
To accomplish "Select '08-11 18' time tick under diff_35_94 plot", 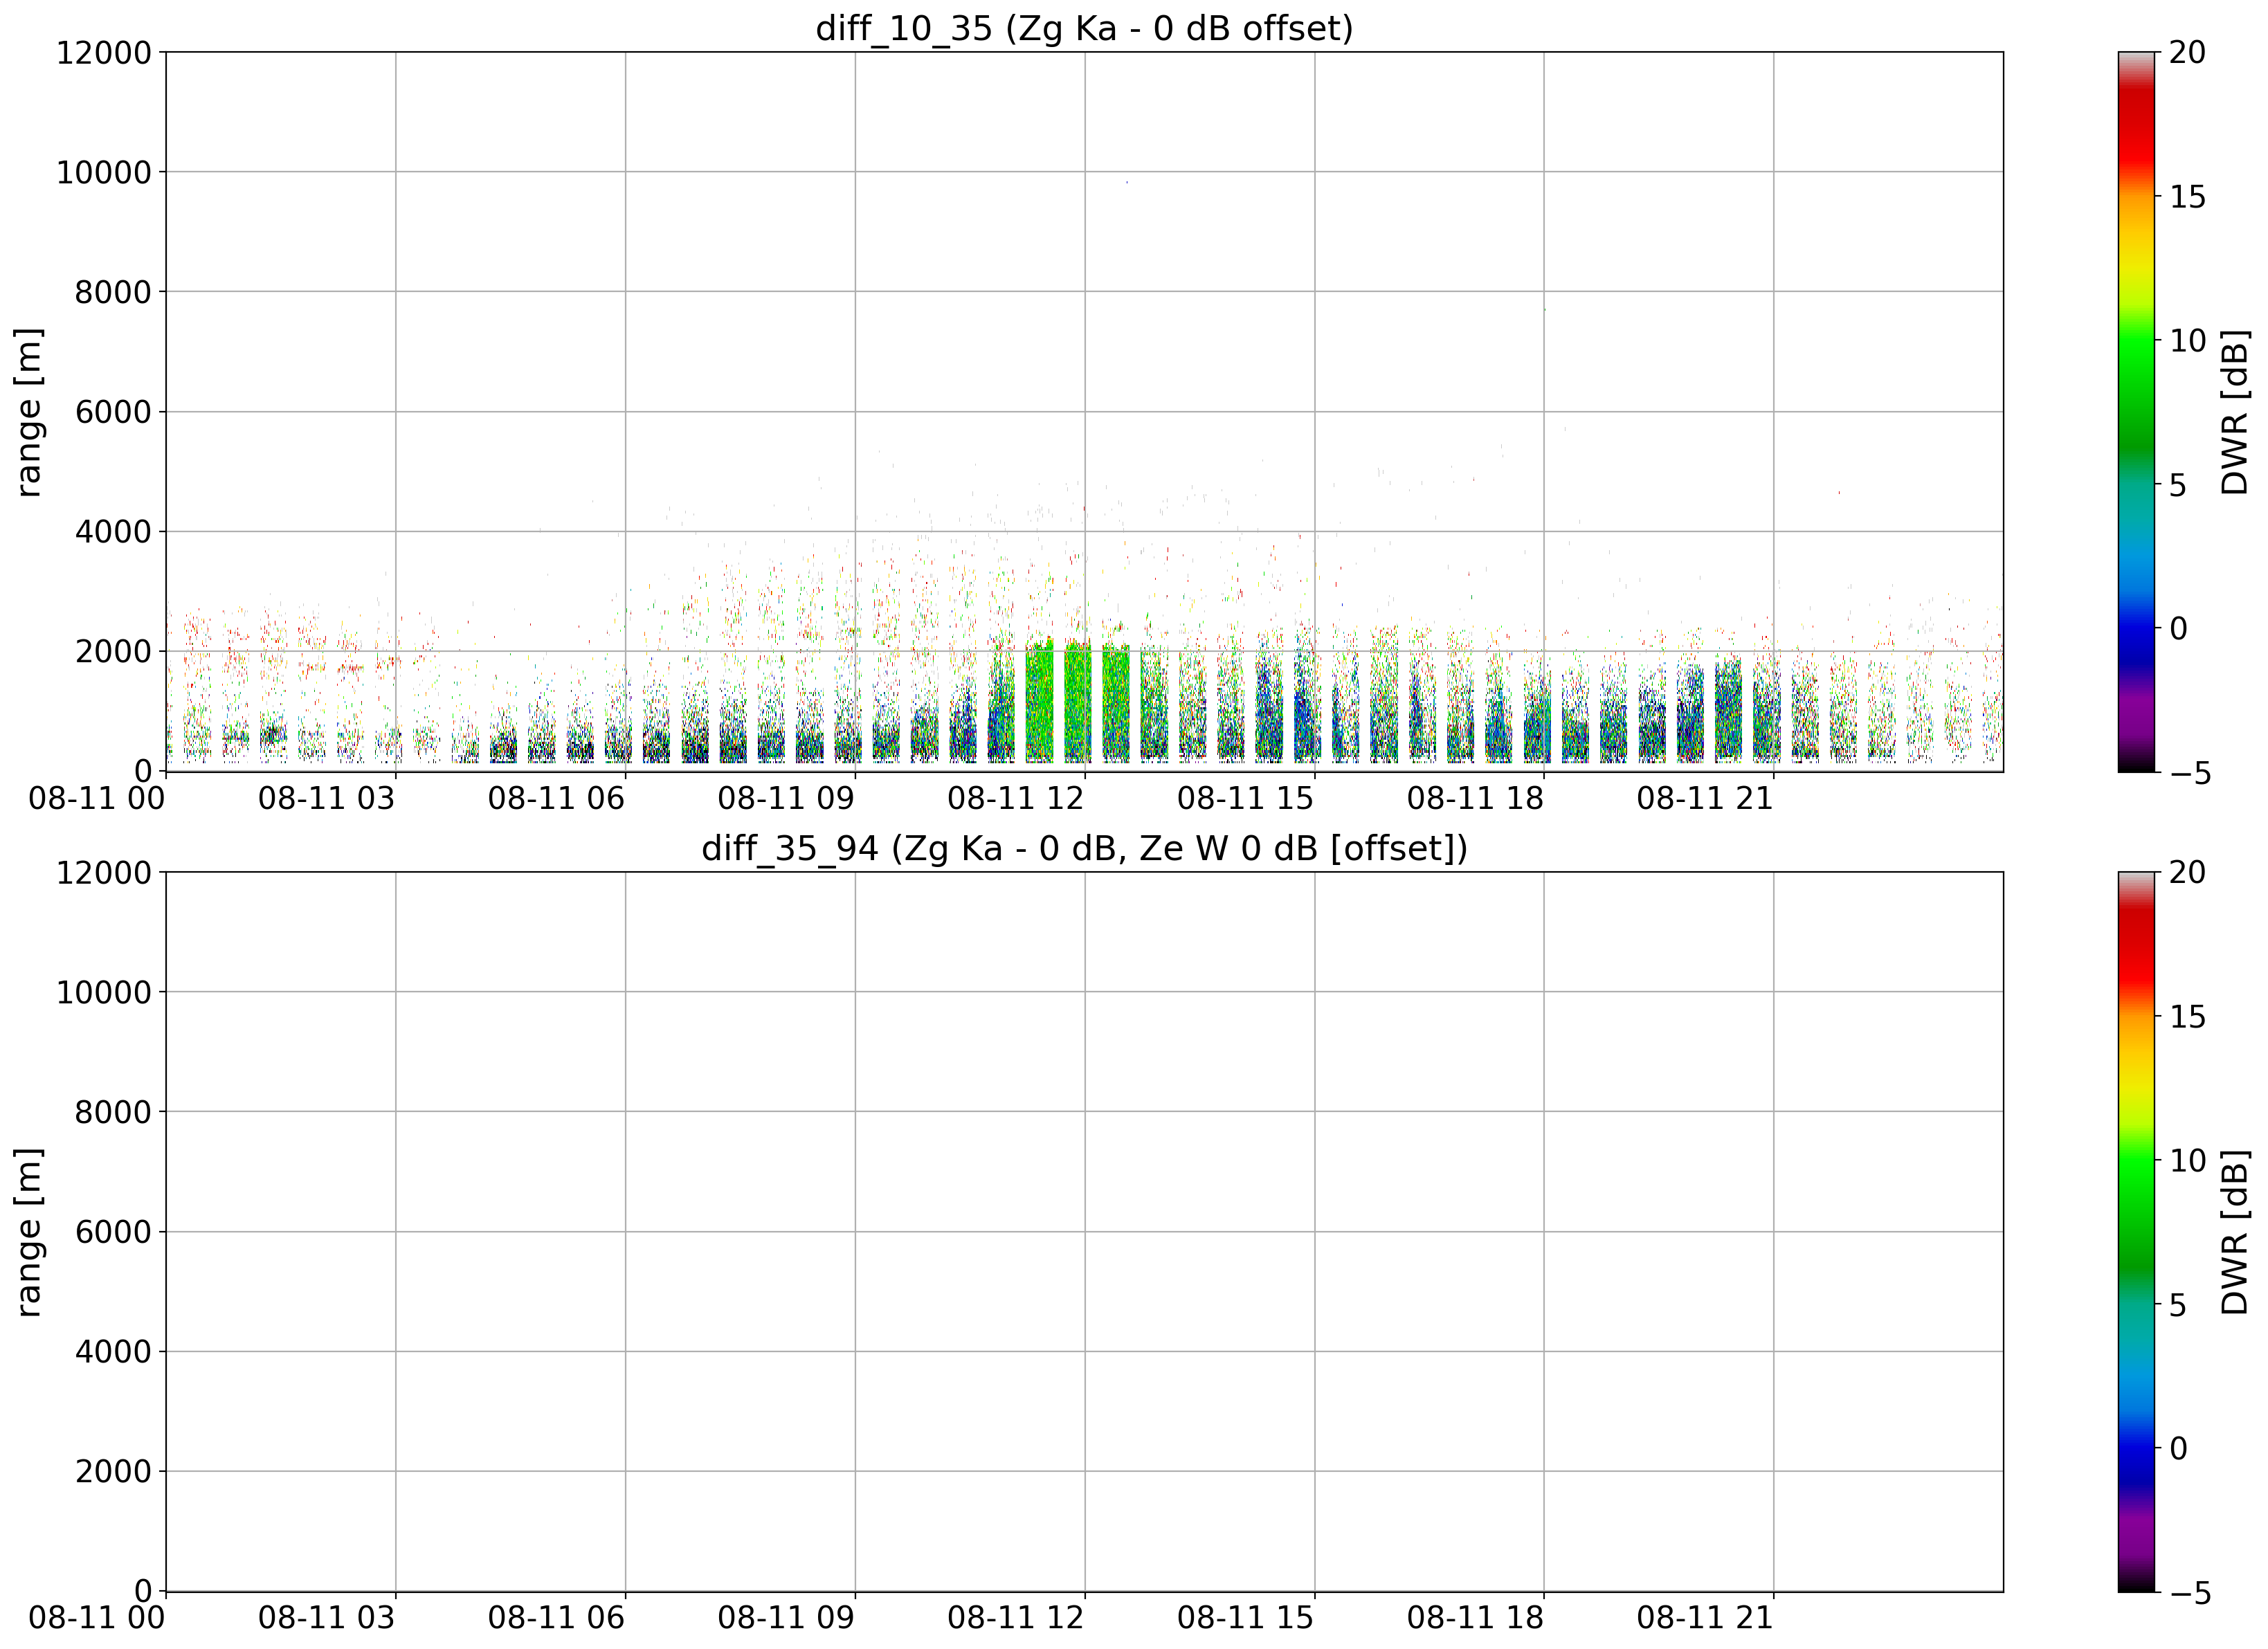I will pos(1476,1619).
